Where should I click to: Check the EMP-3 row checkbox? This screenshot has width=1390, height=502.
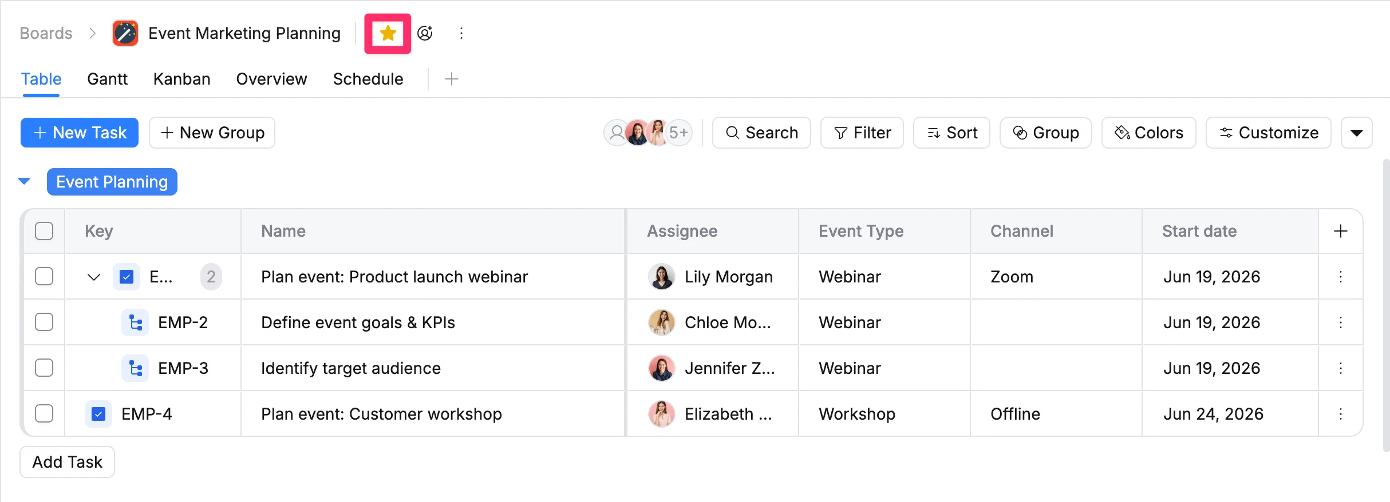44,368
